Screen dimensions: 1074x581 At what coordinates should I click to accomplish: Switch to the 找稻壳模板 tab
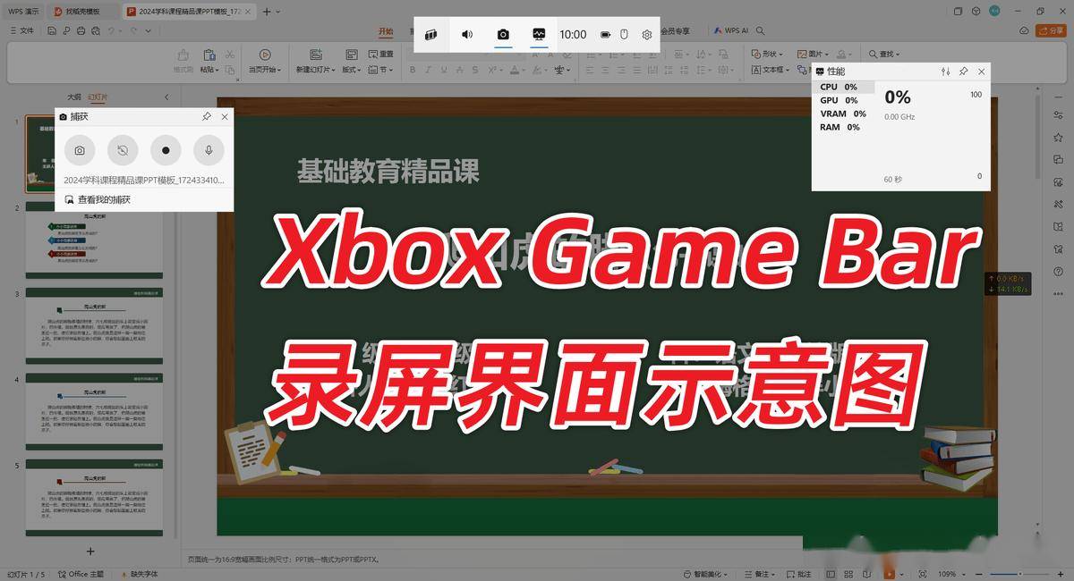81,12
